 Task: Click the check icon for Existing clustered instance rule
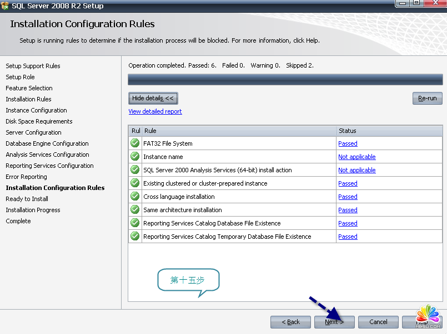pos(134,183)
